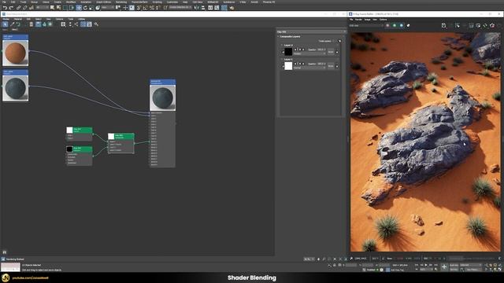The height and width of the screenshot is (283, 504).
Task: Open the selection filter dropdown
Action: [x=43, y=7]
